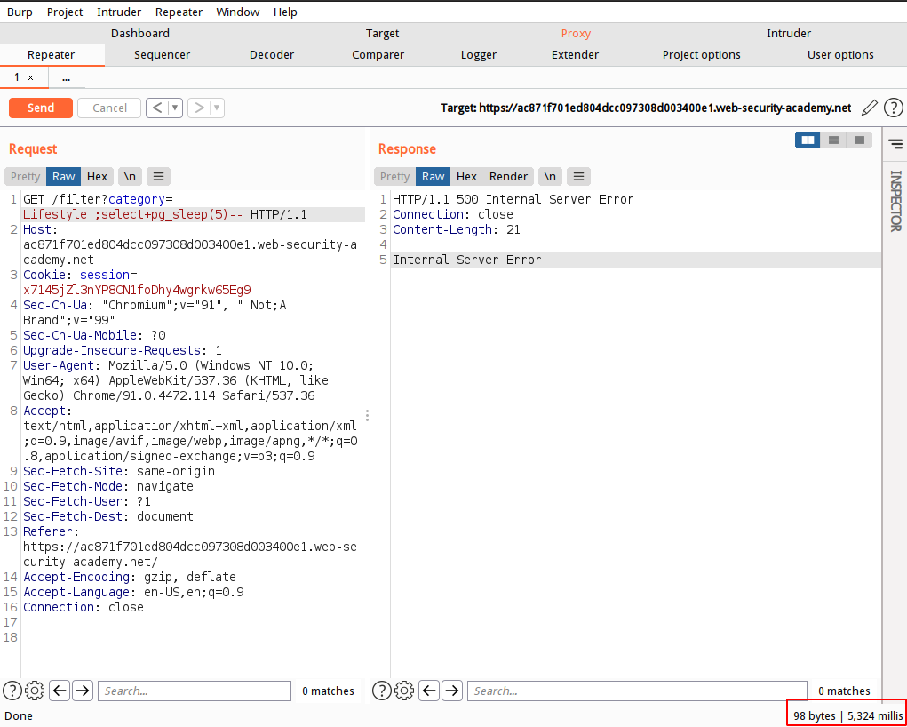Viewport: 907px width, 727px height.
Task: Switch to the Project options tab
Action: pos(701,55)
